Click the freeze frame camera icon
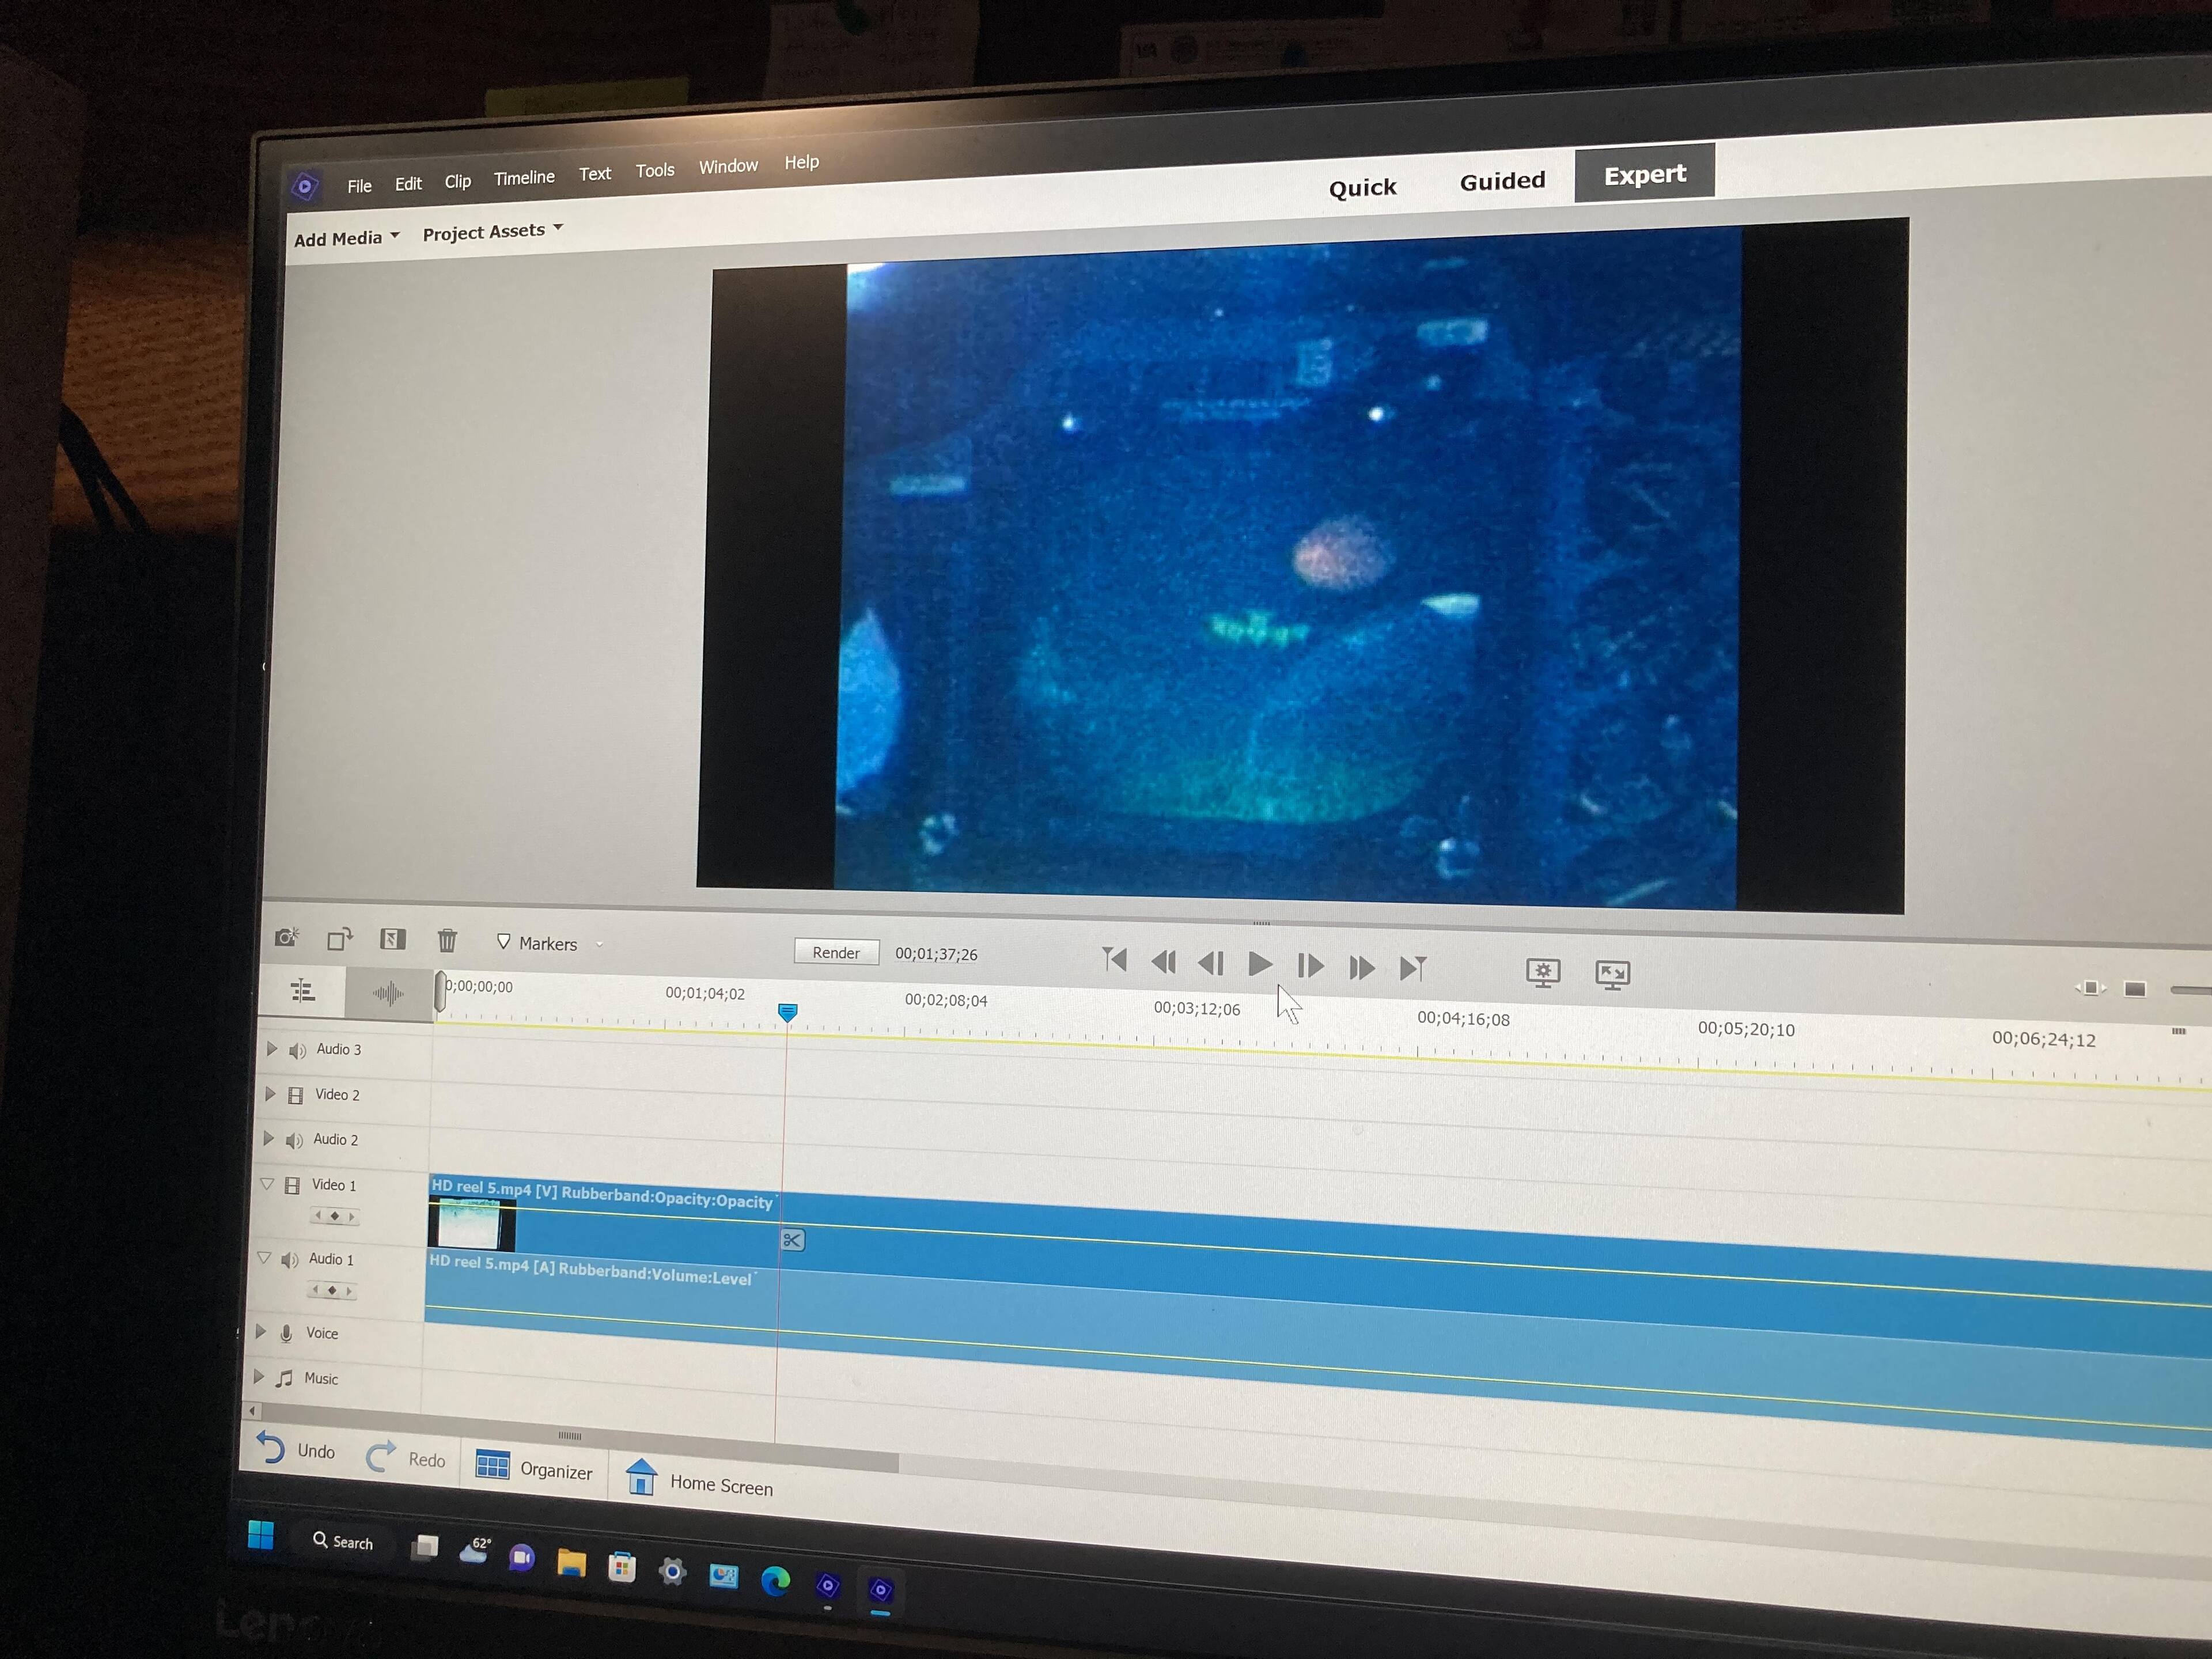Image resolution: width=2212 pixels, height=1659 pixels. pos(287,937)
